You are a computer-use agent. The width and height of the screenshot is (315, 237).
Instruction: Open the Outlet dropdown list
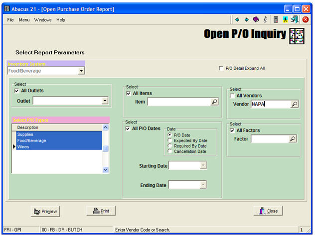pyautogui.click(x=105, y=101)
